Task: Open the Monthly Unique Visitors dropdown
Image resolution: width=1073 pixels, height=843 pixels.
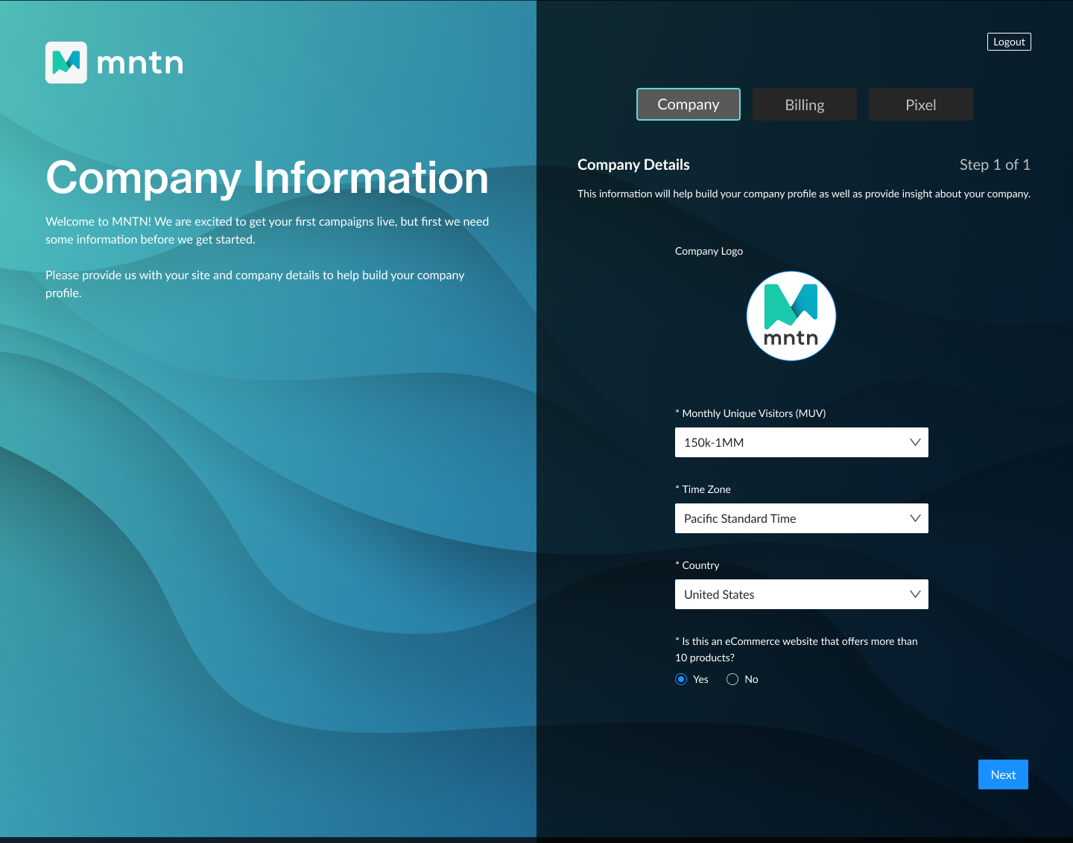Action: 802,442
